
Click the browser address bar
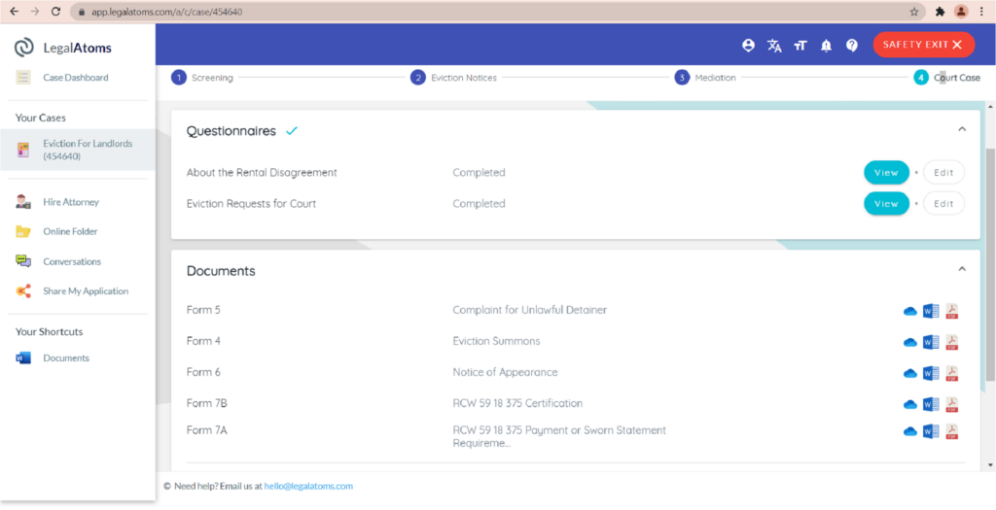486,12
